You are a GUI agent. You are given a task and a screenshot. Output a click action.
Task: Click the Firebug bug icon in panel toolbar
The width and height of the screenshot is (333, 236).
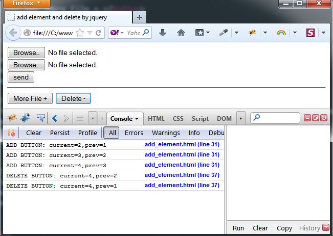coord(11,118)
